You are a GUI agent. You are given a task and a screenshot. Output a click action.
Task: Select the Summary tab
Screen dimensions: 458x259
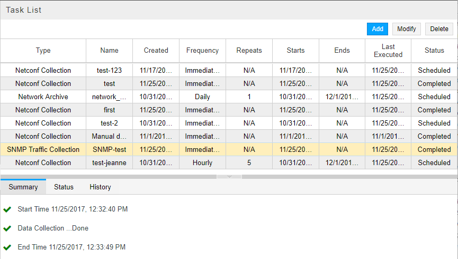(23, 187)
